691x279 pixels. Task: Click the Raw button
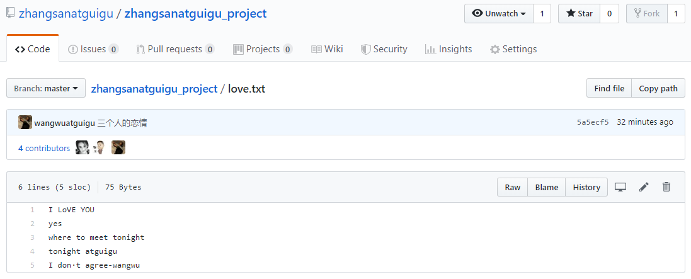click(513, 187)
